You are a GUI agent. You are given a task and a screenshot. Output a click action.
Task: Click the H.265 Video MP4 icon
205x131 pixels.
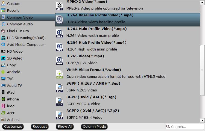click(60, 60)
